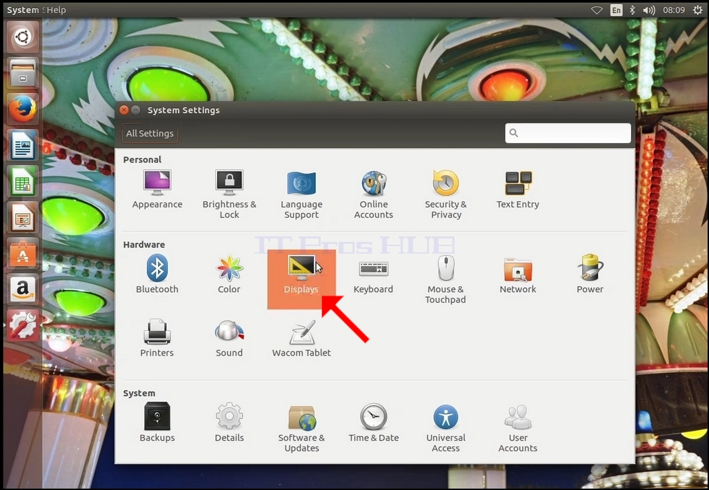This screenshot has width=709, height=490.
Task: Open the Color settings icon
Action: [229, 274]
